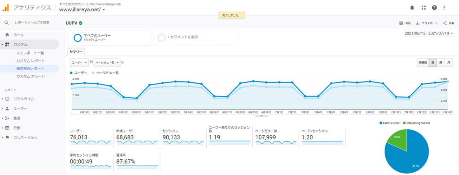Image resolution: width=459 pixels, height=175 pixels.
Task: Open the three-dot more options menu
Action: coord(444,8)
